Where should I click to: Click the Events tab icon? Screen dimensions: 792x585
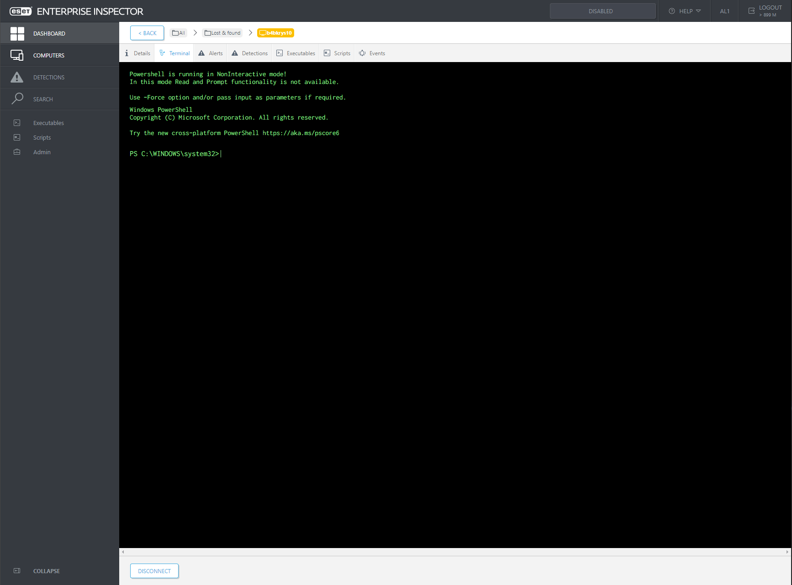pyautogui.click(x=362, y=53)
